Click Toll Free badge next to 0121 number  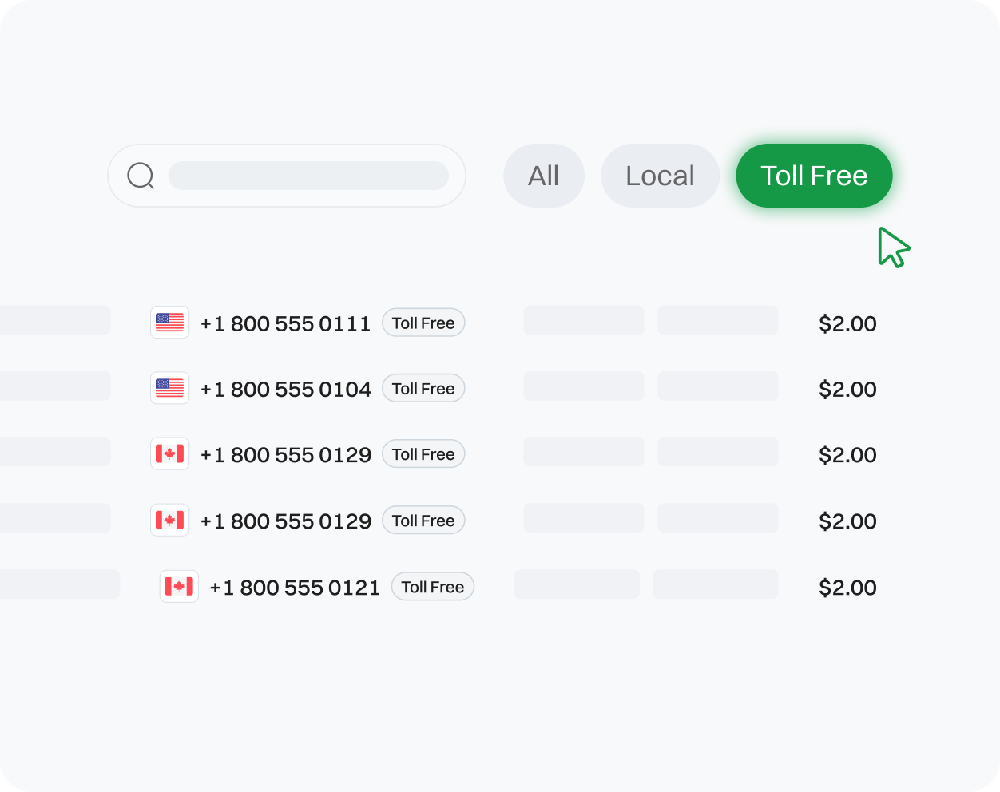click(433, 587)
